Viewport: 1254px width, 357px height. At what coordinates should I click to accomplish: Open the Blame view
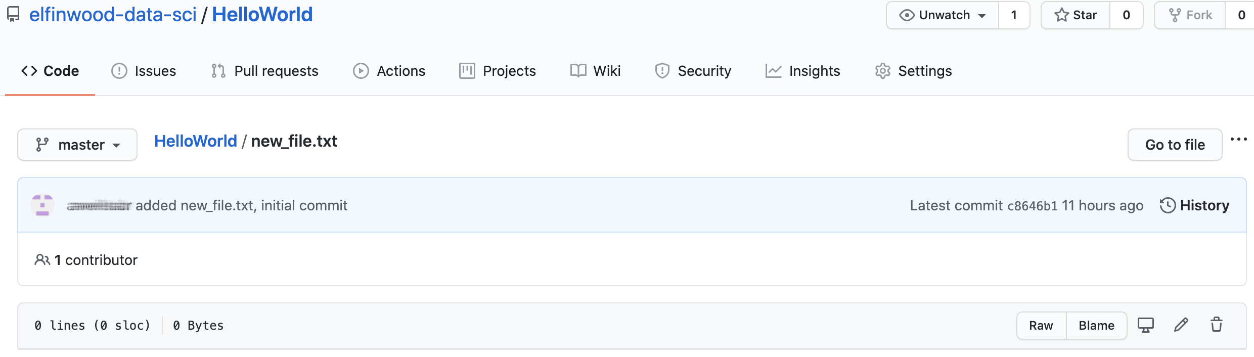point(1096,326)
